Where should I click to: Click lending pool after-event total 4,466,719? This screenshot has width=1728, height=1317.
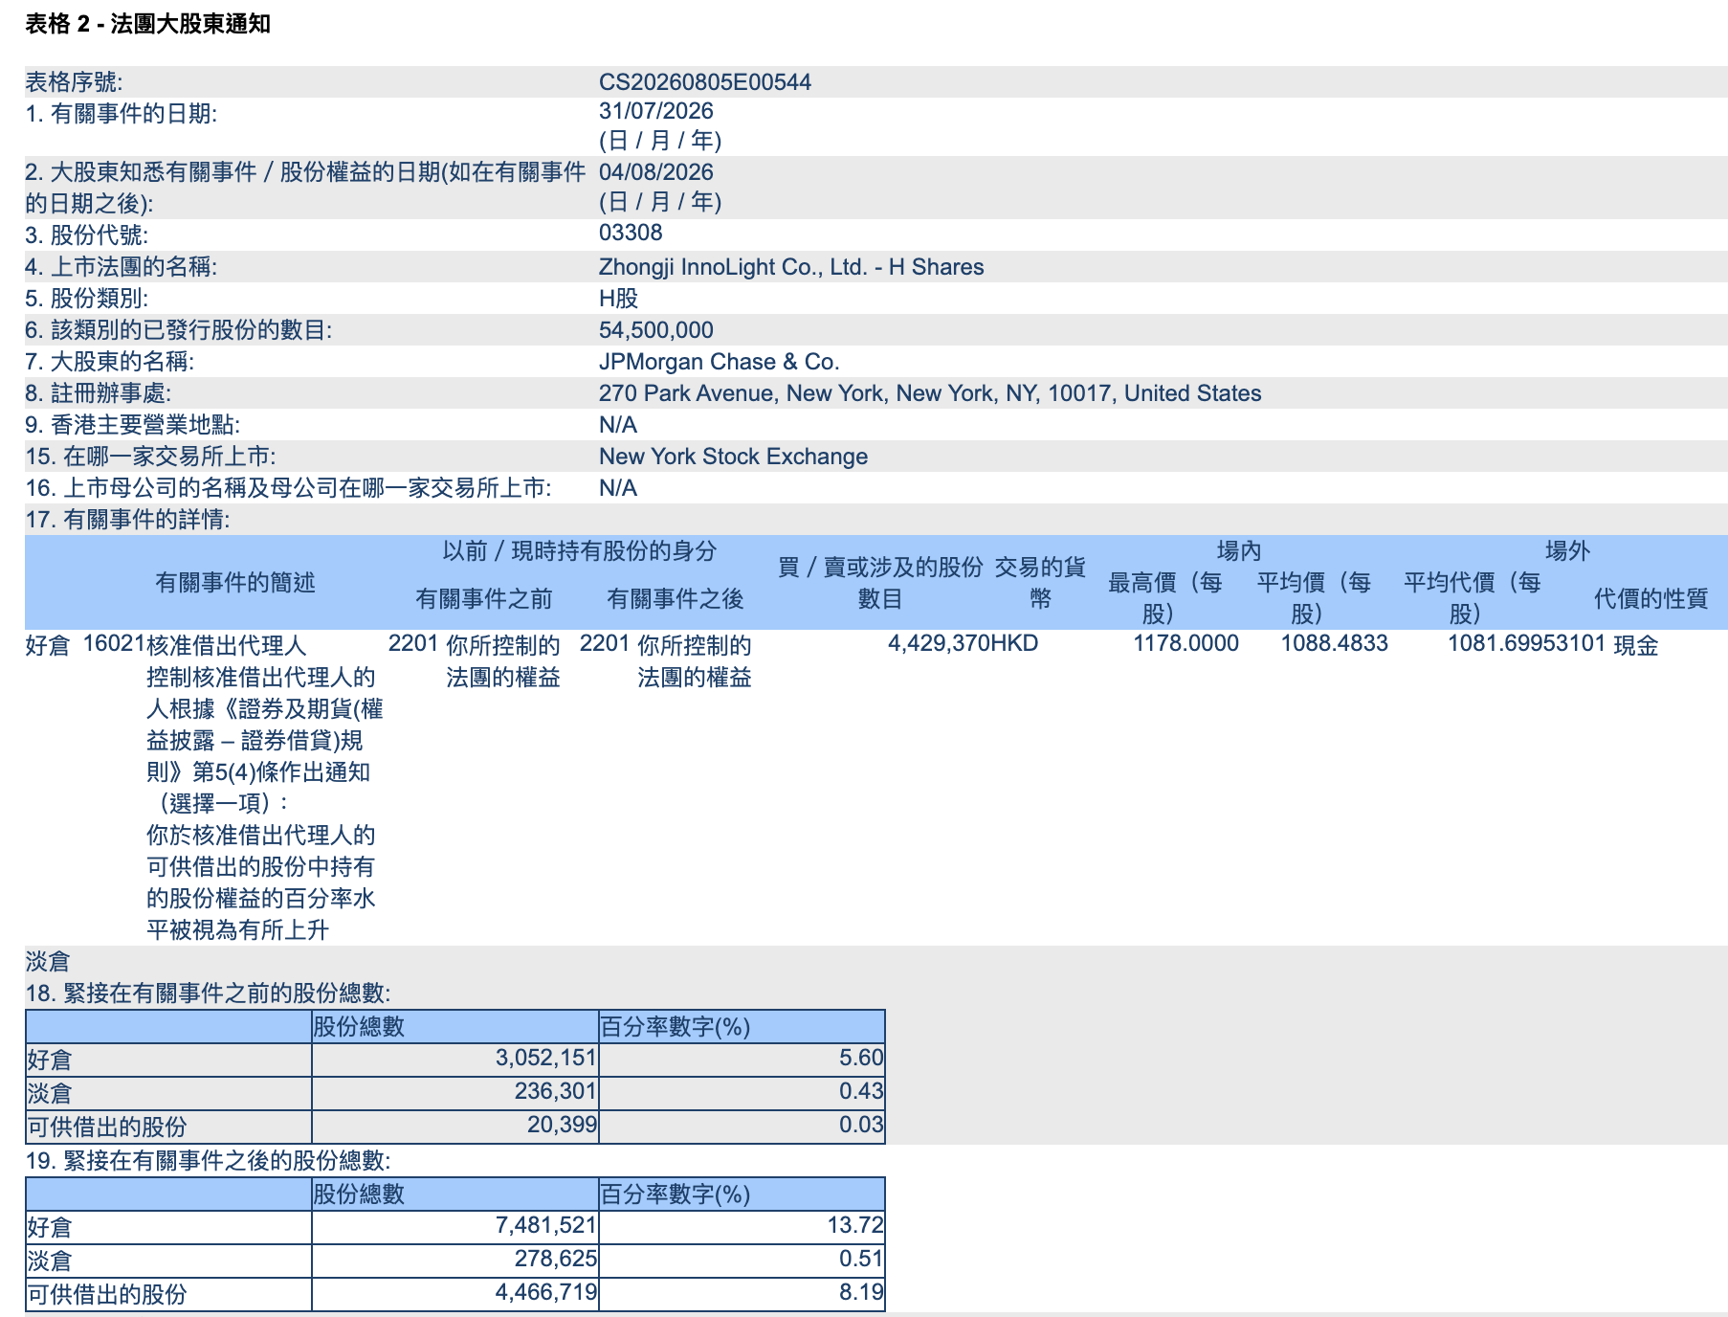[x=546, y=1292]
